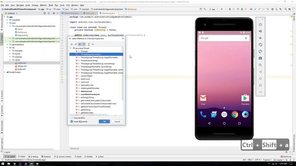The image size is (296, 166).
Task: Click the hammer Make Project icon
Action: [205, 9]
